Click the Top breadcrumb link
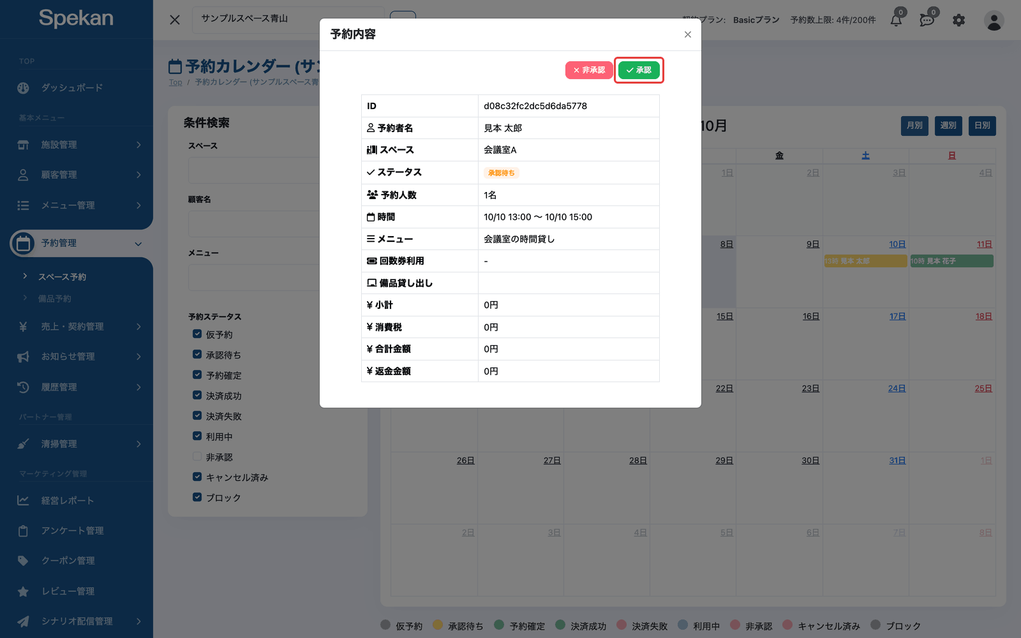Viewport: 1021px width, 638px height. click(x=175, y=82)
